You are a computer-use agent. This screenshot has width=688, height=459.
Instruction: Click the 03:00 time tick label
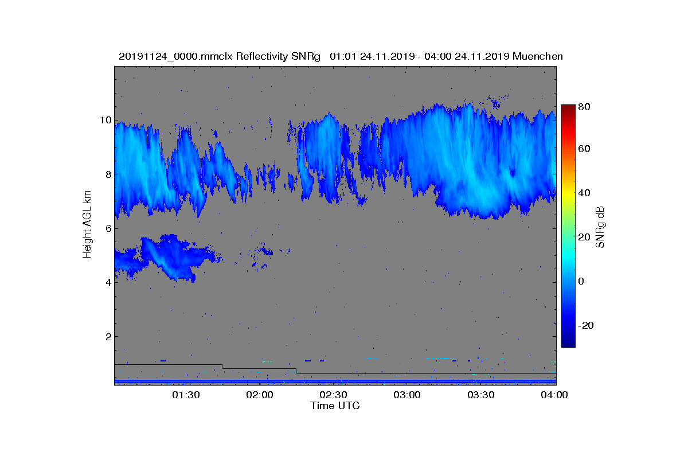[x=408, y=395]
